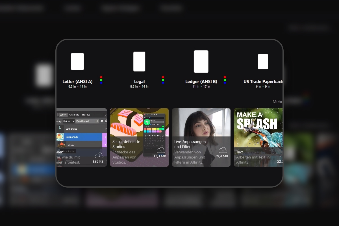Select the Legal page preset thumbnail
Viewport: 339px width, 226px height.
(139, 62)
